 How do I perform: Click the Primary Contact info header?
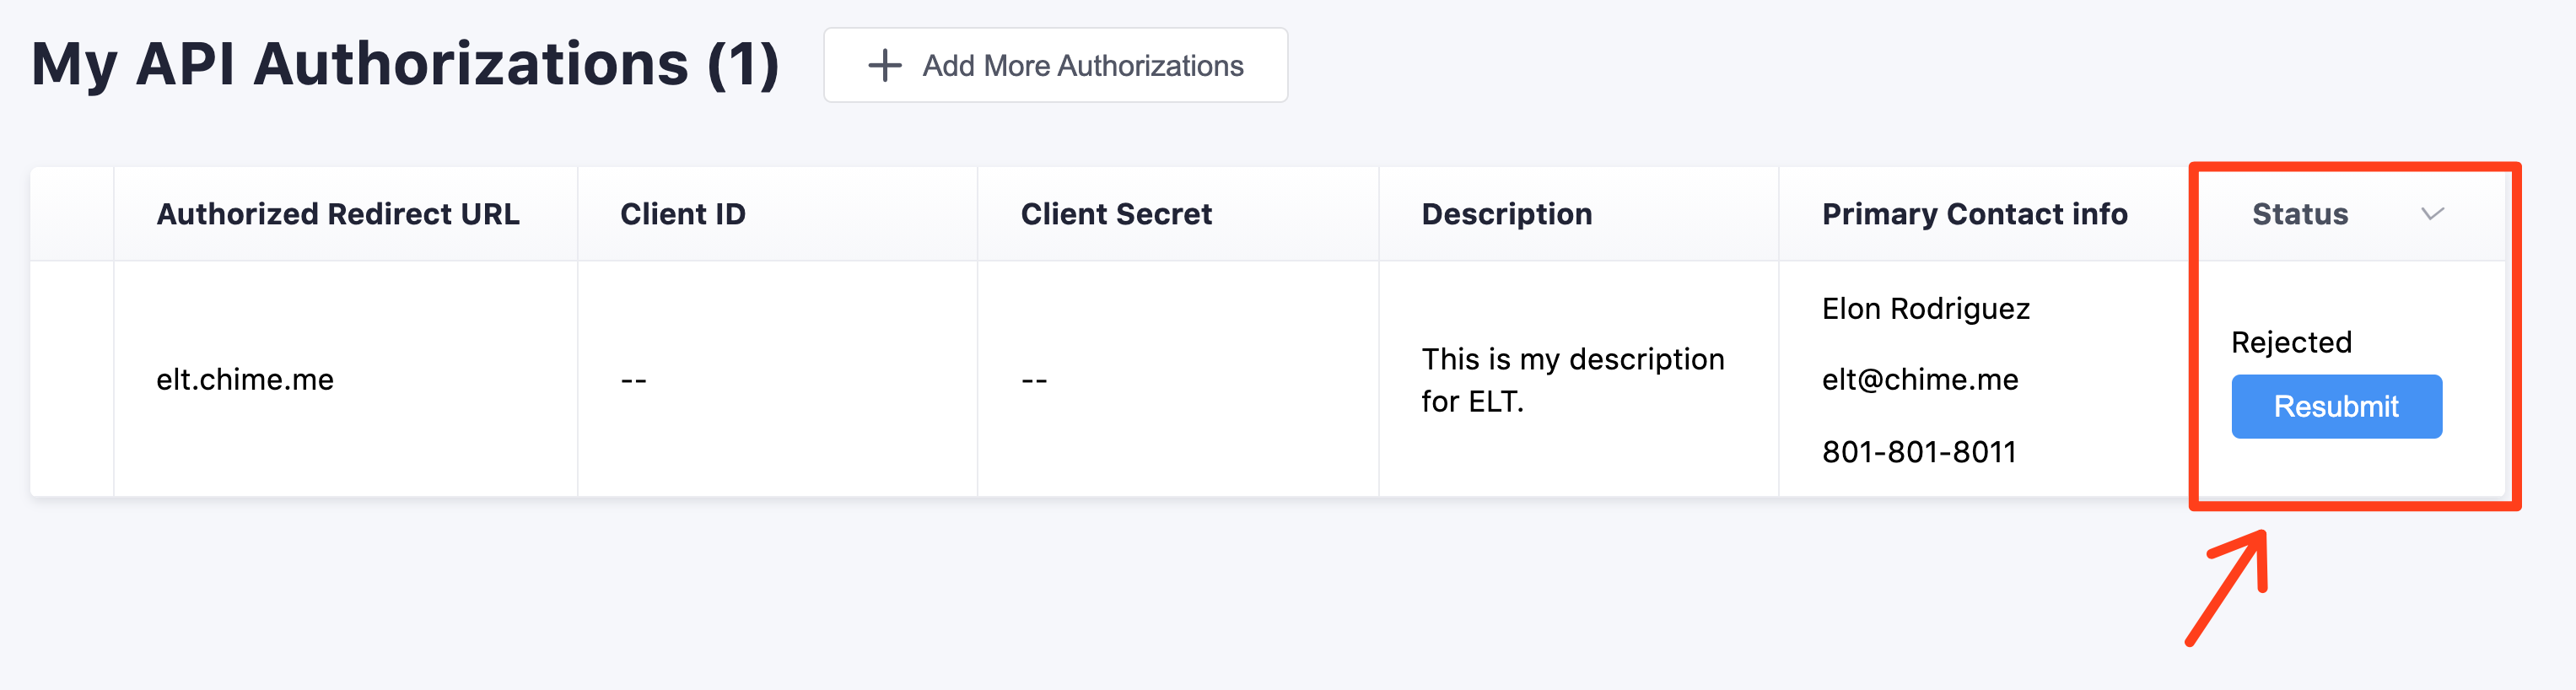(x=1974, y=214)
